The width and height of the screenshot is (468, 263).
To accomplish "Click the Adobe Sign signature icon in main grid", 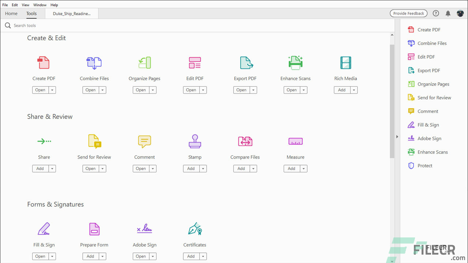I will tap(144, 229).
